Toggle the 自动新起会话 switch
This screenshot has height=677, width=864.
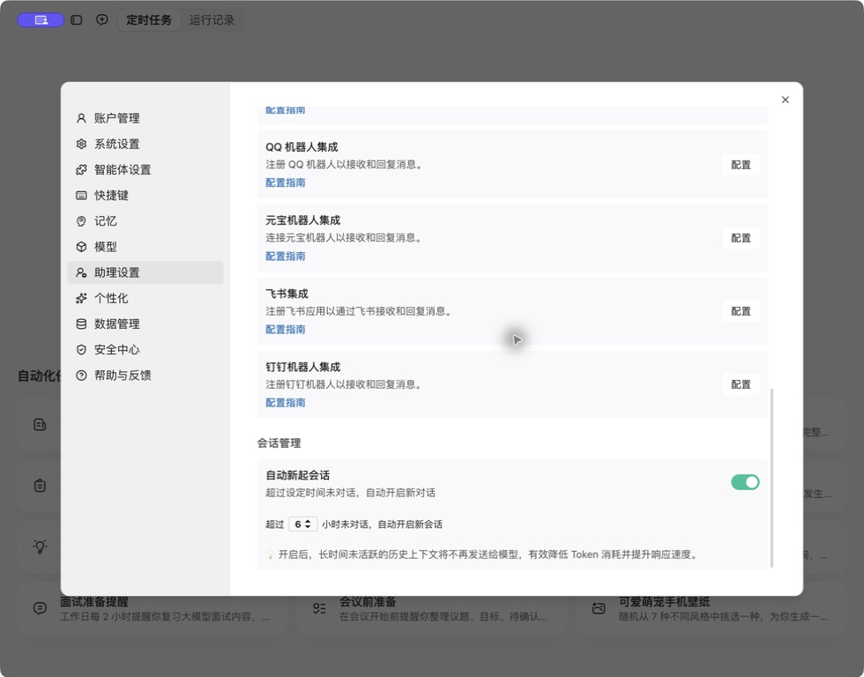(x=745, y=482)
